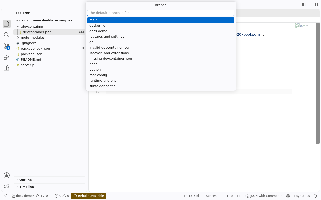Open notifications bell in status bar
The width and height of the screenshot is (321, 200).
pos(316,196)
